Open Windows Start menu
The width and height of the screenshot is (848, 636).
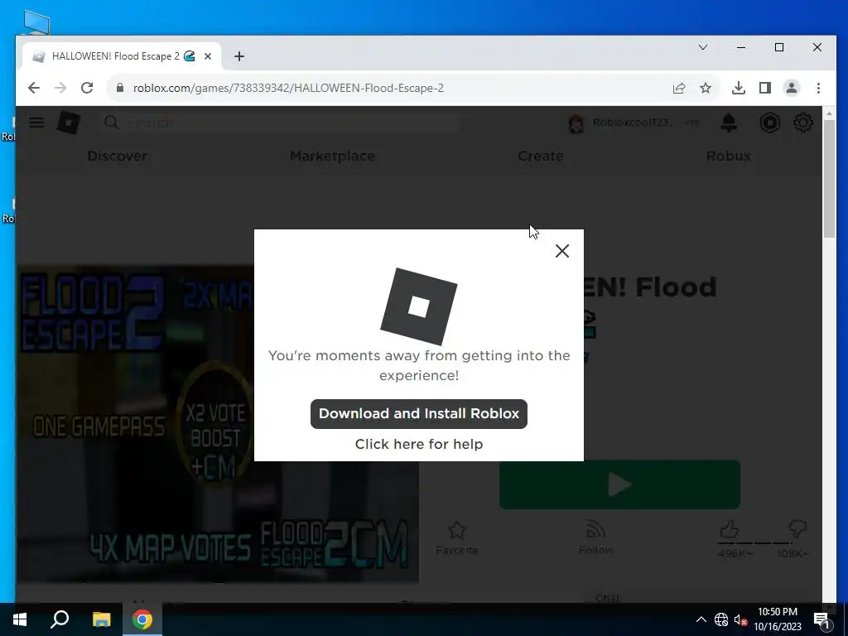click(20, 619)
